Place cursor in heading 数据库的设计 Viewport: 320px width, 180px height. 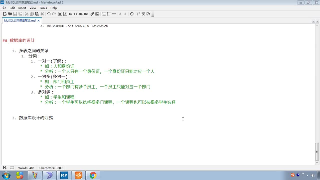coord(22,40)
